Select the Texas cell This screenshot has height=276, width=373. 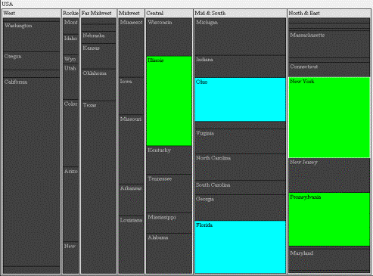(98, 188)
